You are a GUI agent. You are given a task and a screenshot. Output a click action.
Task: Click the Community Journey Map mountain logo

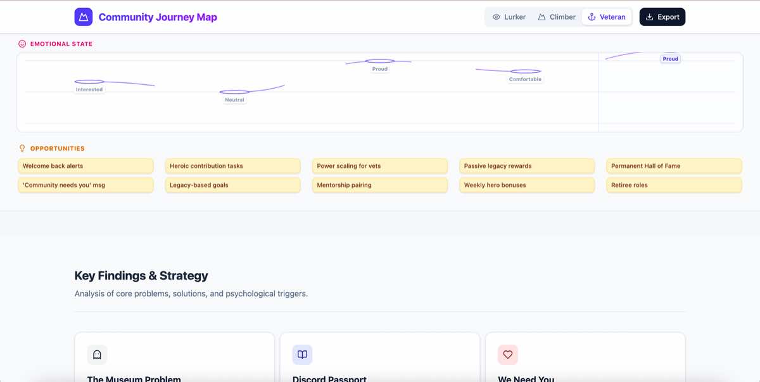tap(84, 17)
